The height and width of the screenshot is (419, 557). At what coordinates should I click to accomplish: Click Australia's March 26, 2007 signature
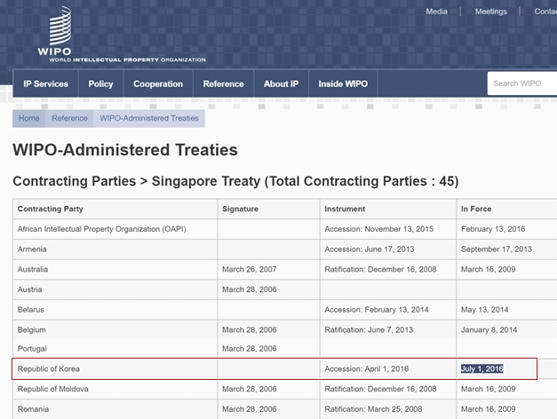coord(250,270)
